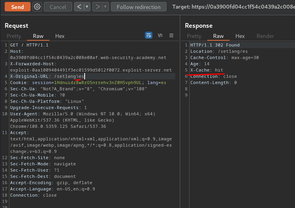Open the Response Render tab
The height and width of the screenshot is (208, 295).
click(x=265, y=36)
